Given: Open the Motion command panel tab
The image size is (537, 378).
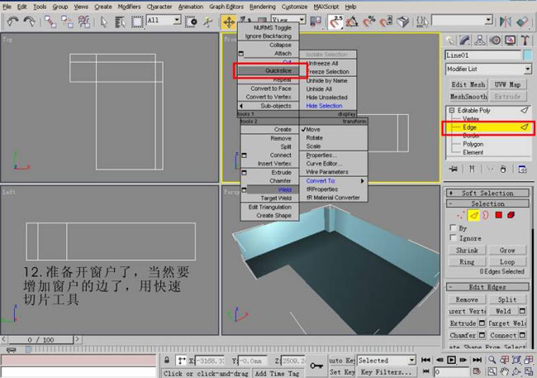Looking at the screenshot, I should click(x=495, y=41).
